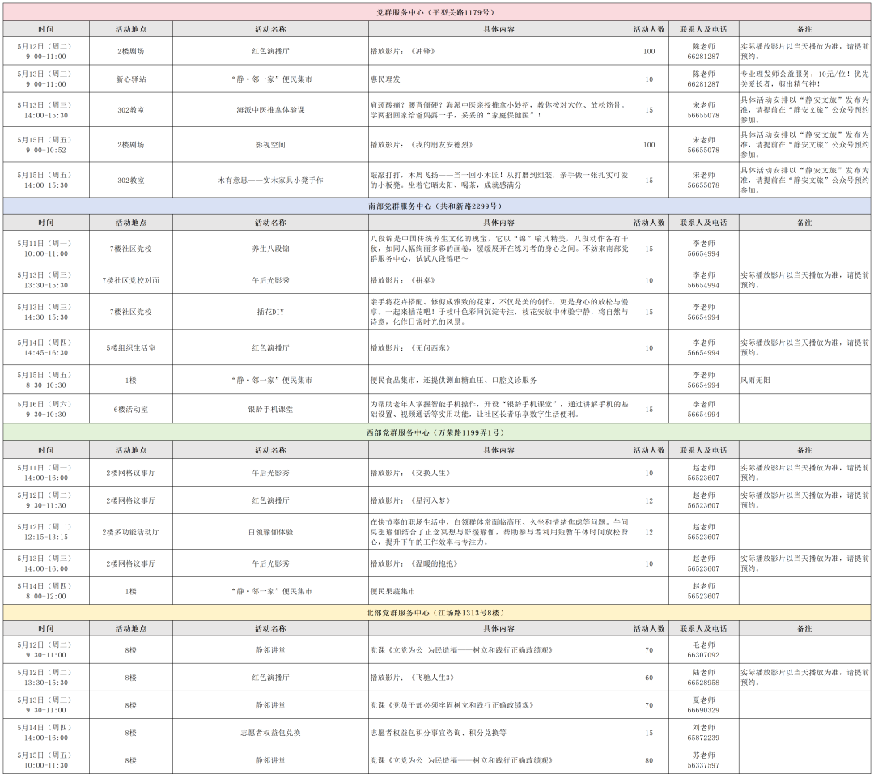The height and width of the screenshot is (774, 874).
Task: Select time 5月15日（周五）10:00-11:30
Action: pyautogui.click(x=45, y=760)
